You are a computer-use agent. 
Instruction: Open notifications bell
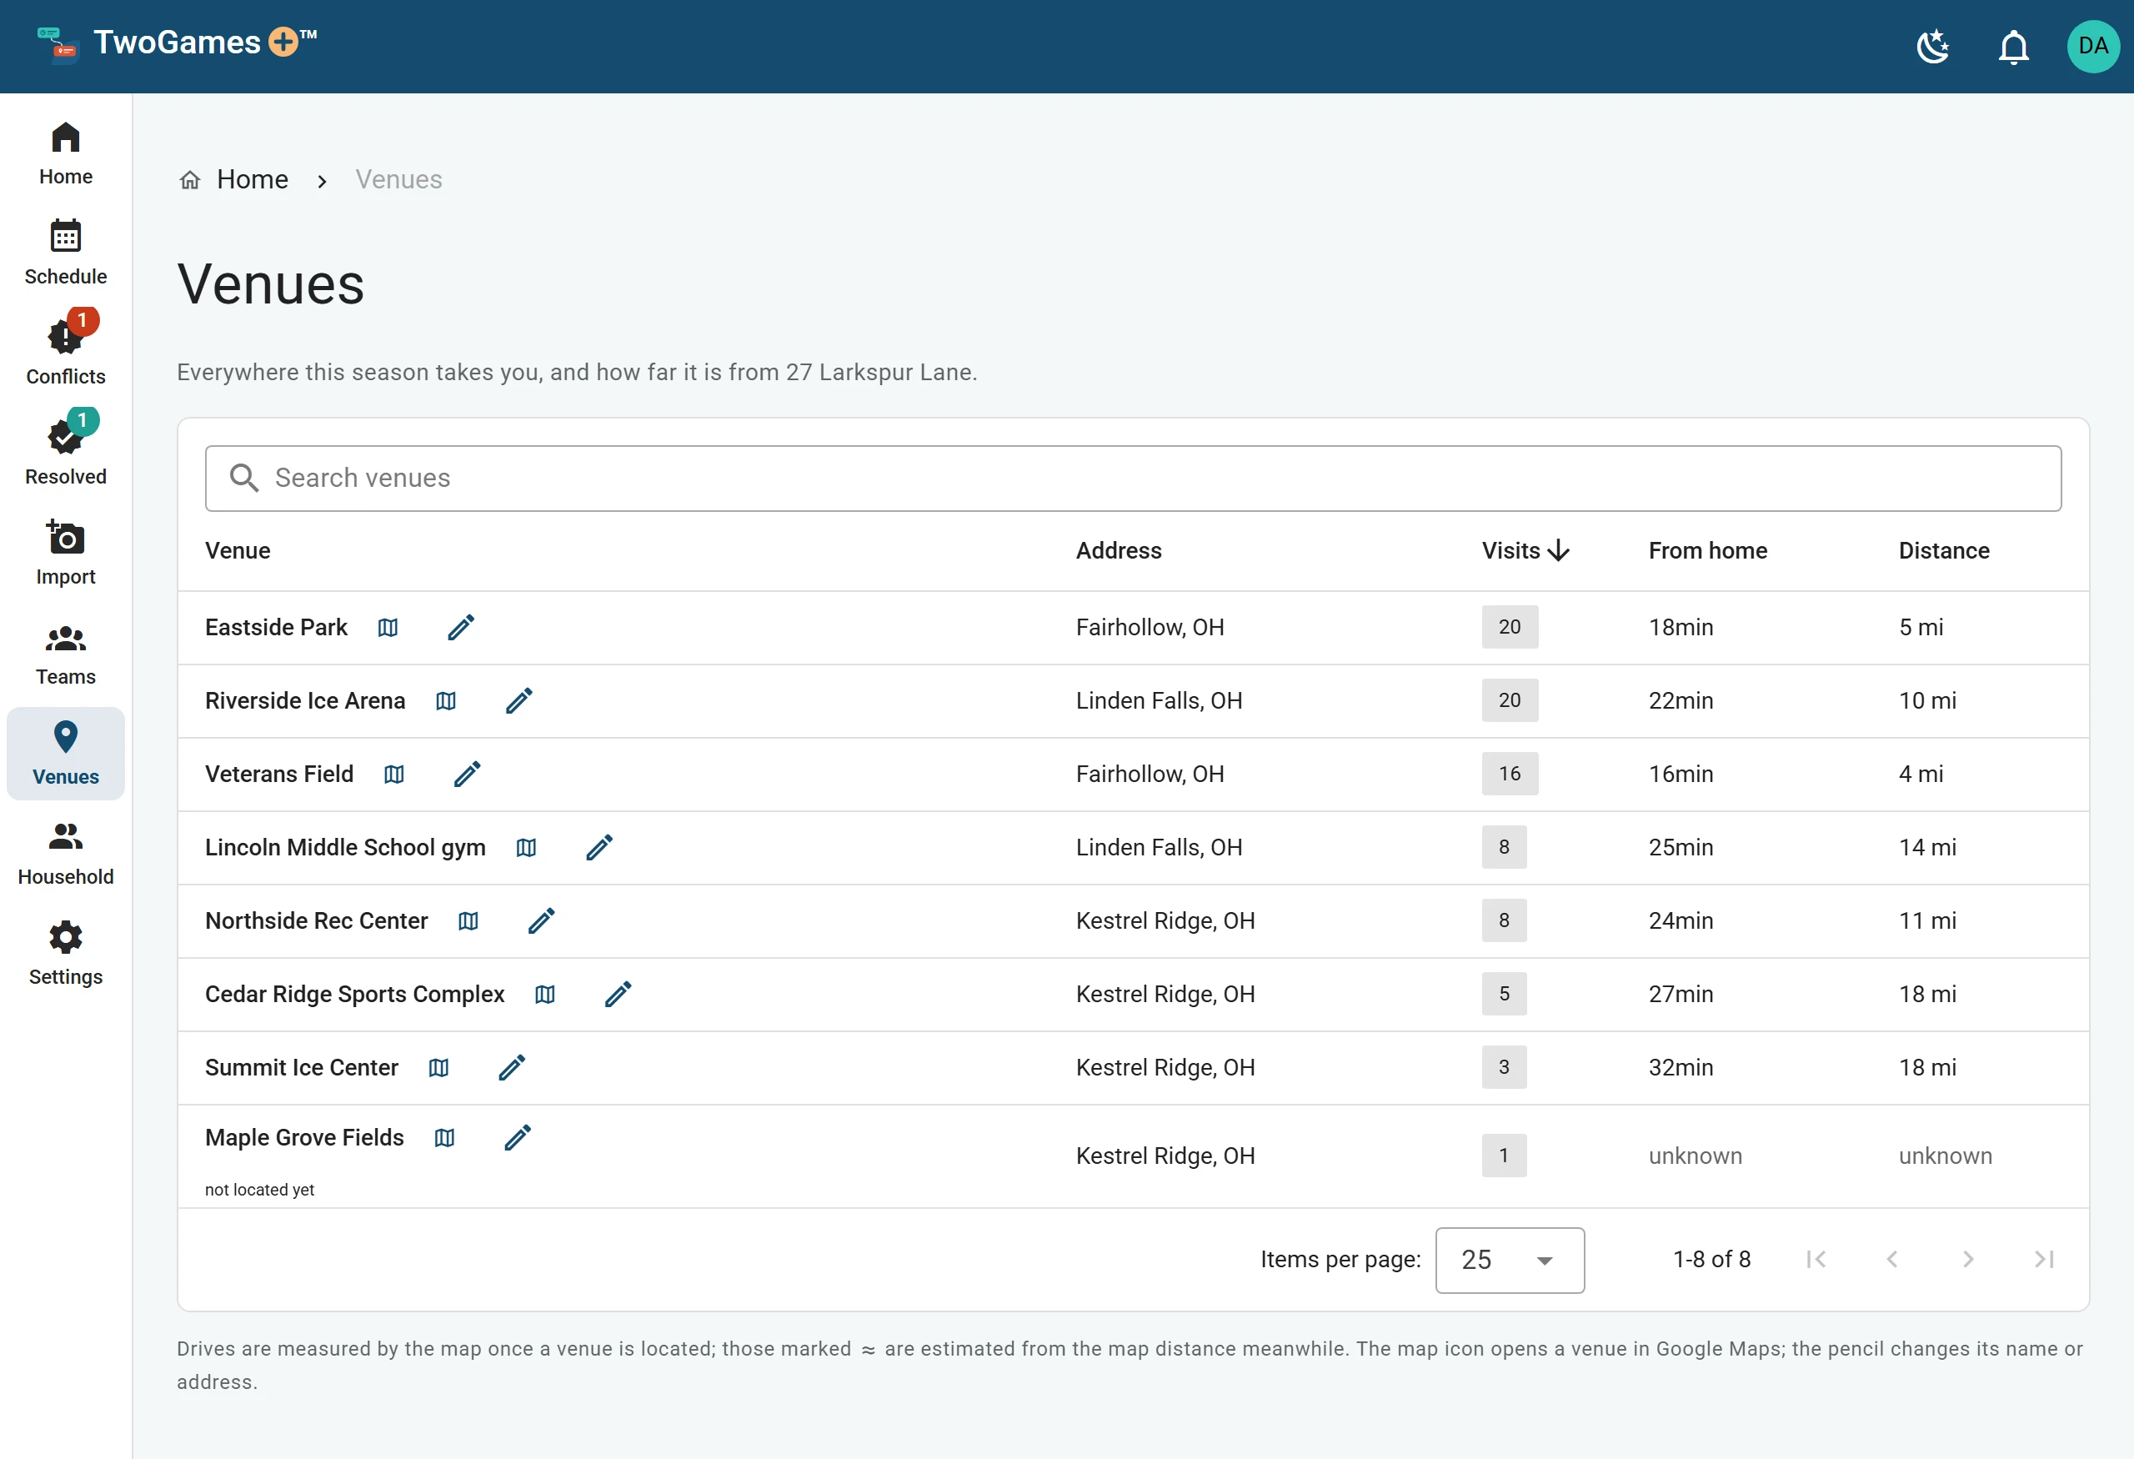click(2013, 46)
